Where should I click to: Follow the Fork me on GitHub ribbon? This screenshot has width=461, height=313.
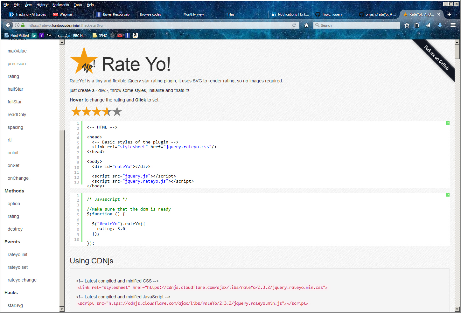[x=436, y=58]
